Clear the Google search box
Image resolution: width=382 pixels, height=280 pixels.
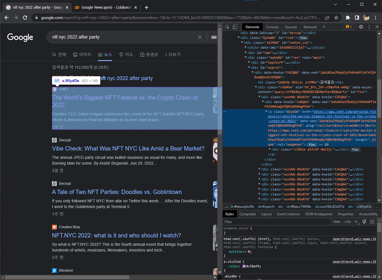tap(200, 37)
